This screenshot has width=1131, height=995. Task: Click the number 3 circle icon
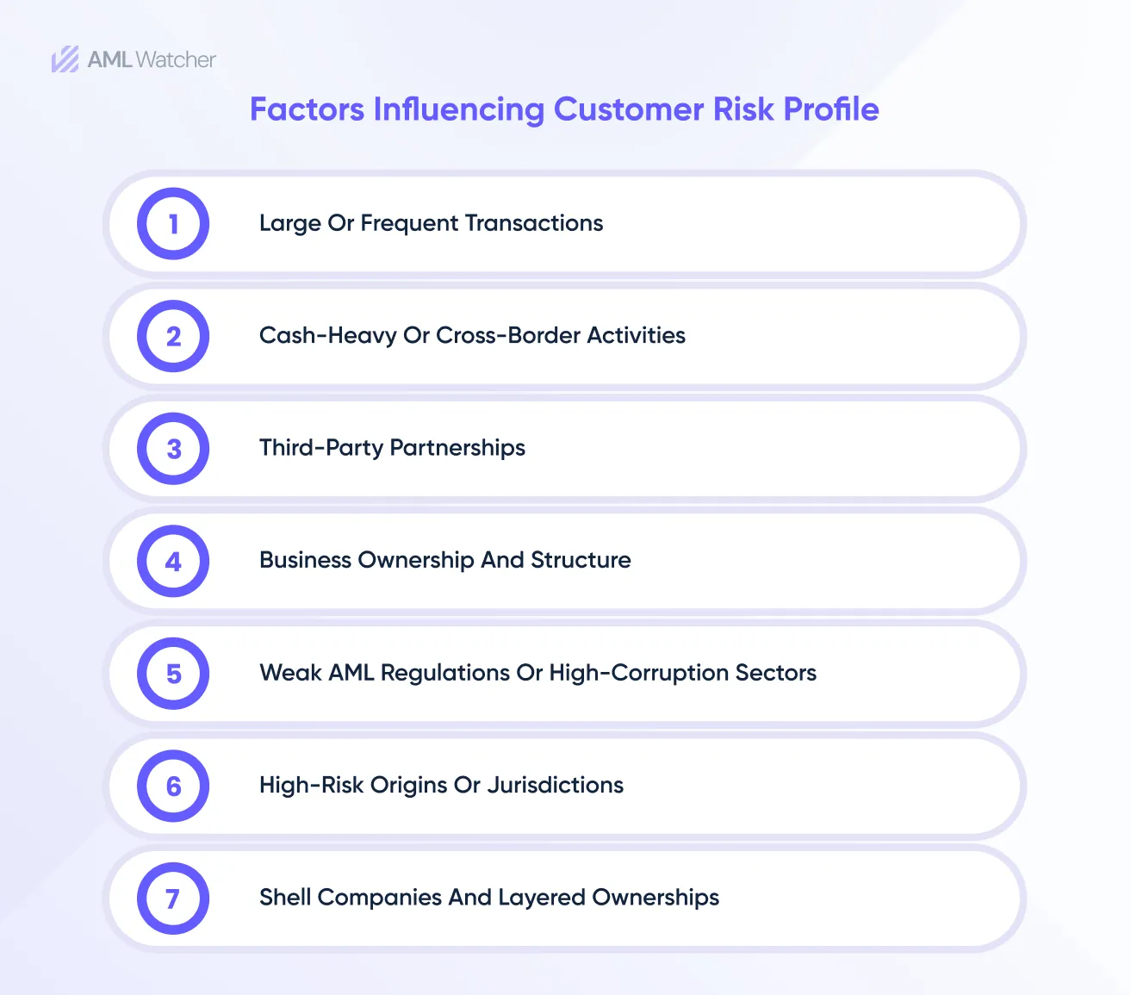point(173,449)
